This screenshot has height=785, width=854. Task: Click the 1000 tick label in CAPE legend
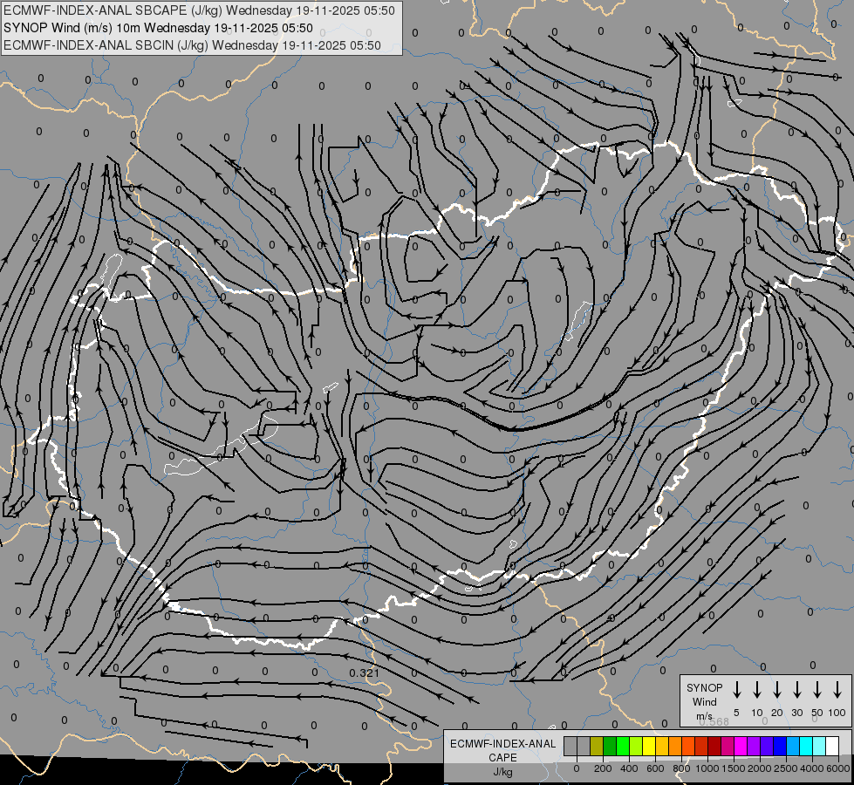[x=707, y=768]
